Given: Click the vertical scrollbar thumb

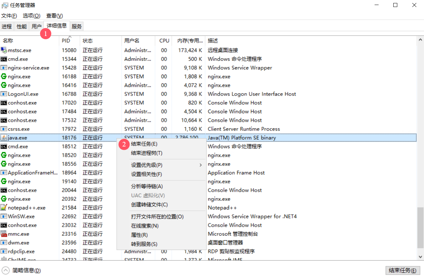Looking at the screenshot, I should 420,228.
